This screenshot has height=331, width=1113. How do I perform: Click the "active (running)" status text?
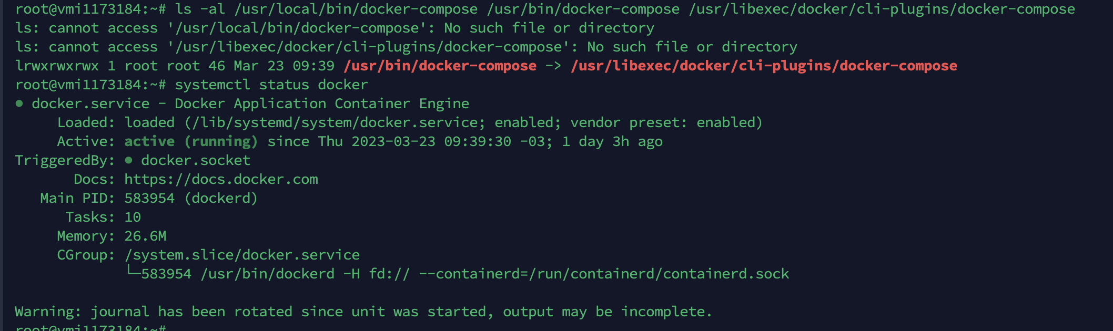pos(191,142)
